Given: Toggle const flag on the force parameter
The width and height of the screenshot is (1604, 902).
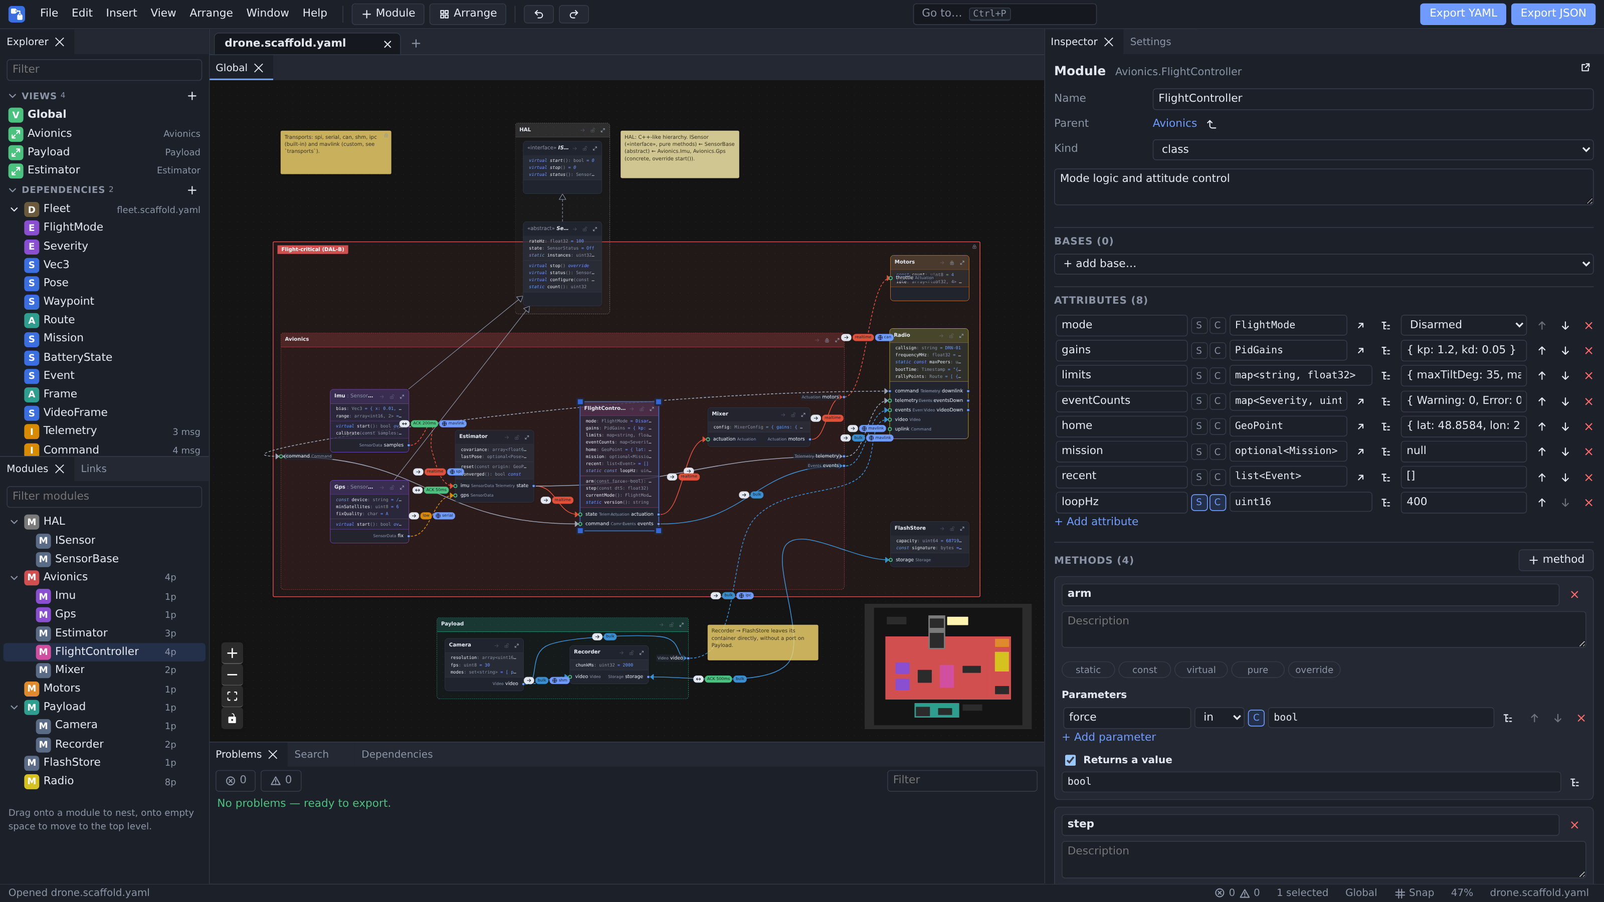Looking at the screenshot, I should [1256, 718].
